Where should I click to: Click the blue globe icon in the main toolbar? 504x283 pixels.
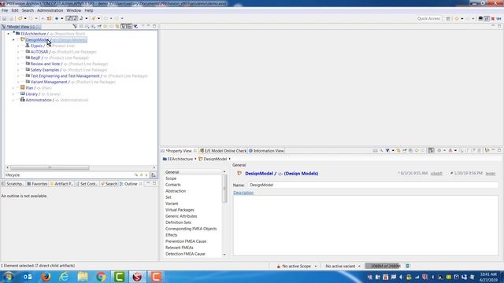[x=57, y=19]
